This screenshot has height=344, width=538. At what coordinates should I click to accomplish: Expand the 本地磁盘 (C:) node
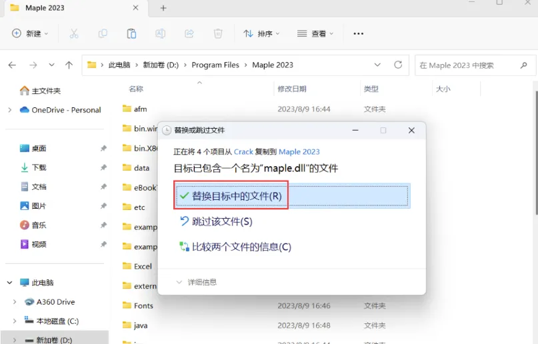15,321
